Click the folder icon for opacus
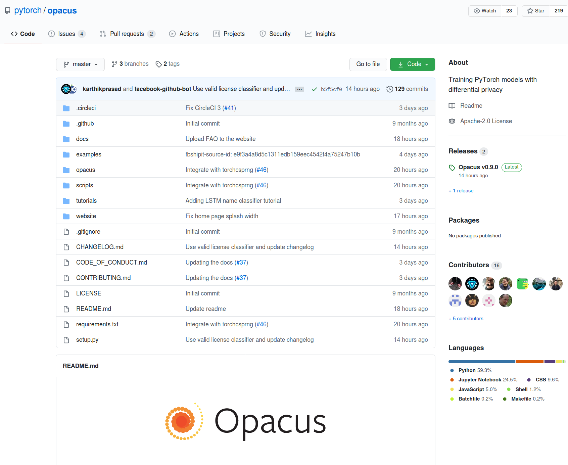The height and width of the screenshot is (465, 568). click(x=66, y=170)
